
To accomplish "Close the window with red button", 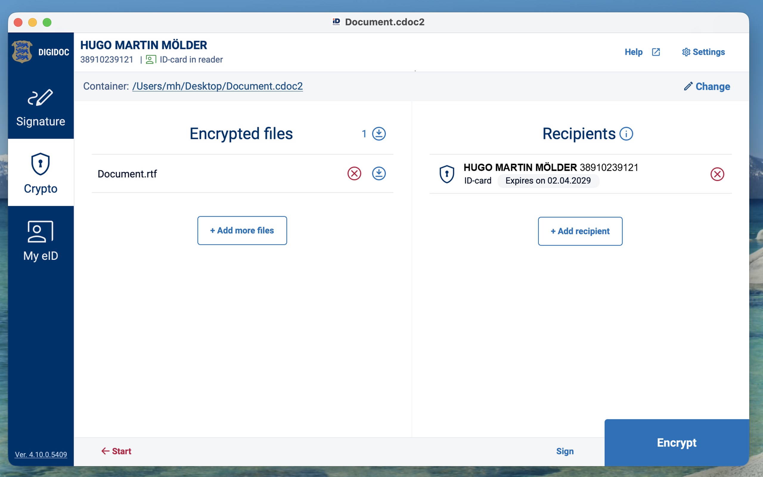I will tap(18, 22).
